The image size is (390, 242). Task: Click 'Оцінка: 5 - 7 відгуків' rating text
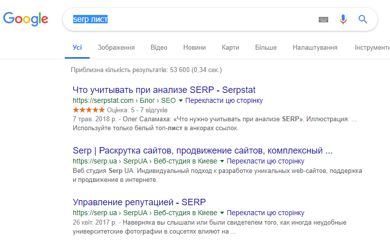pos(137,110)
